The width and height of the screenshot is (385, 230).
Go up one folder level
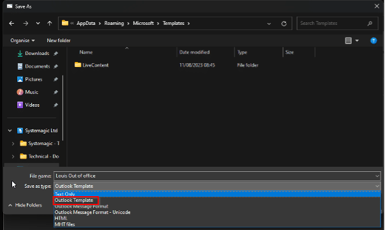[50, 24]
